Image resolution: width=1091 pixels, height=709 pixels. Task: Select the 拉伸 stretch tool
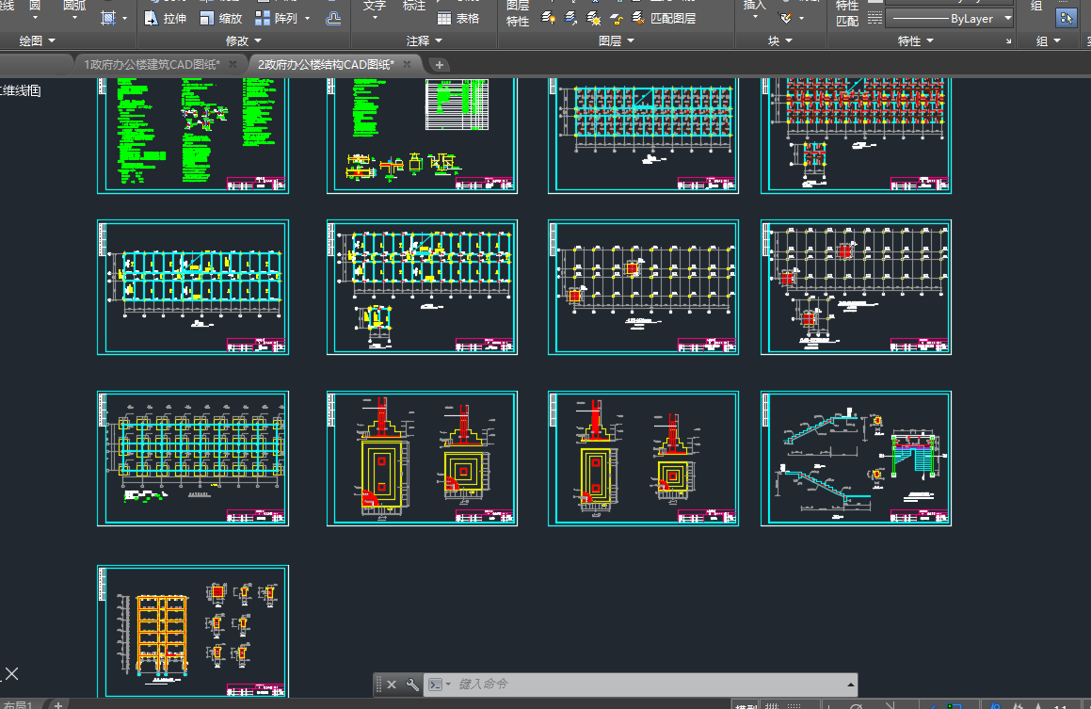coord(166,18)
